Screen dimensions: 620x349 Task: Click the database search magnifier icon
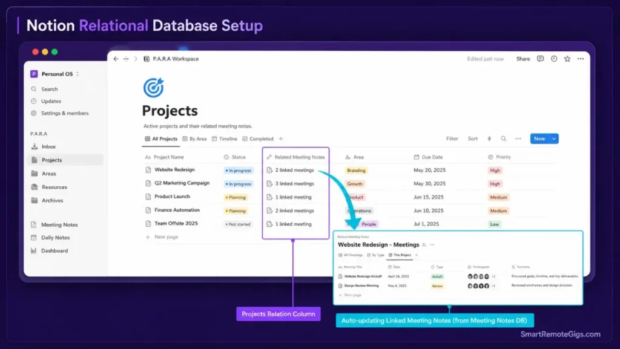click(503, 139)
